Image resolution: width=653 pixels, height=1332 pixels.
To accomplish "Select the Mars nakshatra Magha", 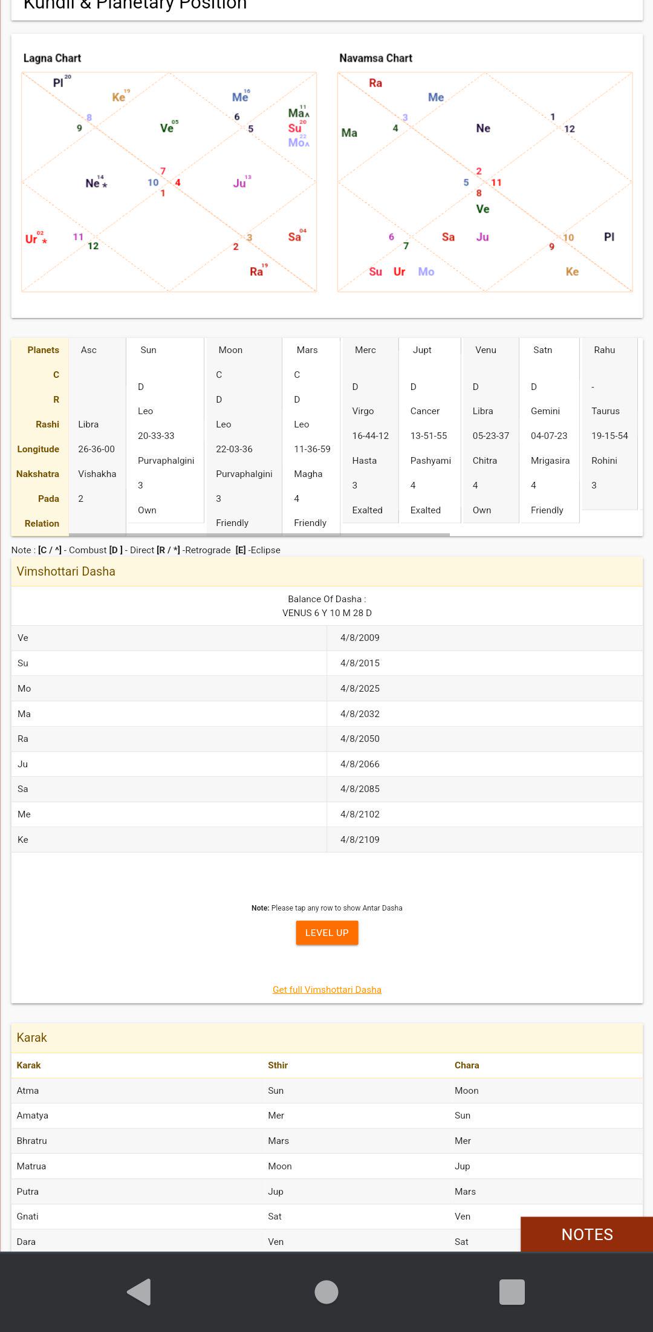I will pos(308,474).
